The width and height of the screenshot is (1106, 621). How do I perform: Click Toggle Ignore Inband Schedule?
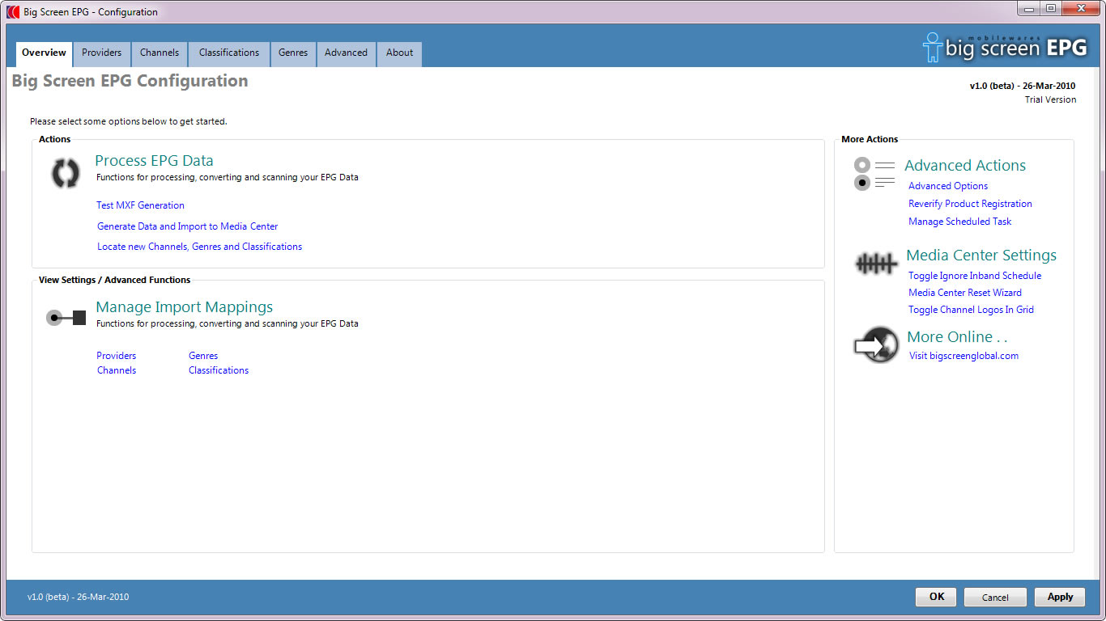975,276
